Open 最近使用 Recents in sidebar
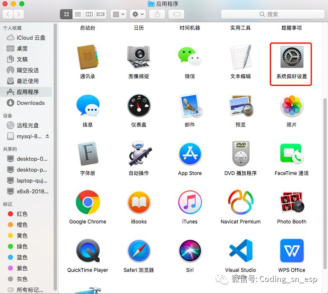328x294 pixels. (x=26, y=81)
